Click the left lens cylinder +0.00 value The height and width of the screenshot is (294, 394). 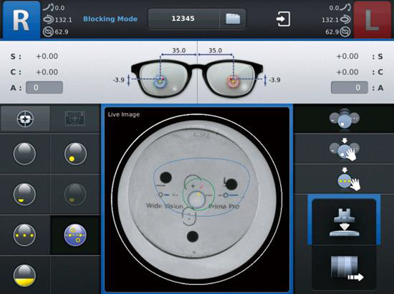(x=348, y=72)
